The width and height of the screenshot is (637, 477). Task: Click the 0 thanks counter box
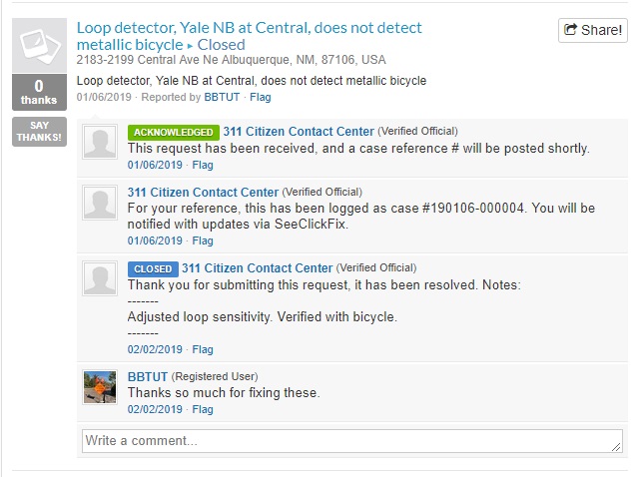pos(39,92)
